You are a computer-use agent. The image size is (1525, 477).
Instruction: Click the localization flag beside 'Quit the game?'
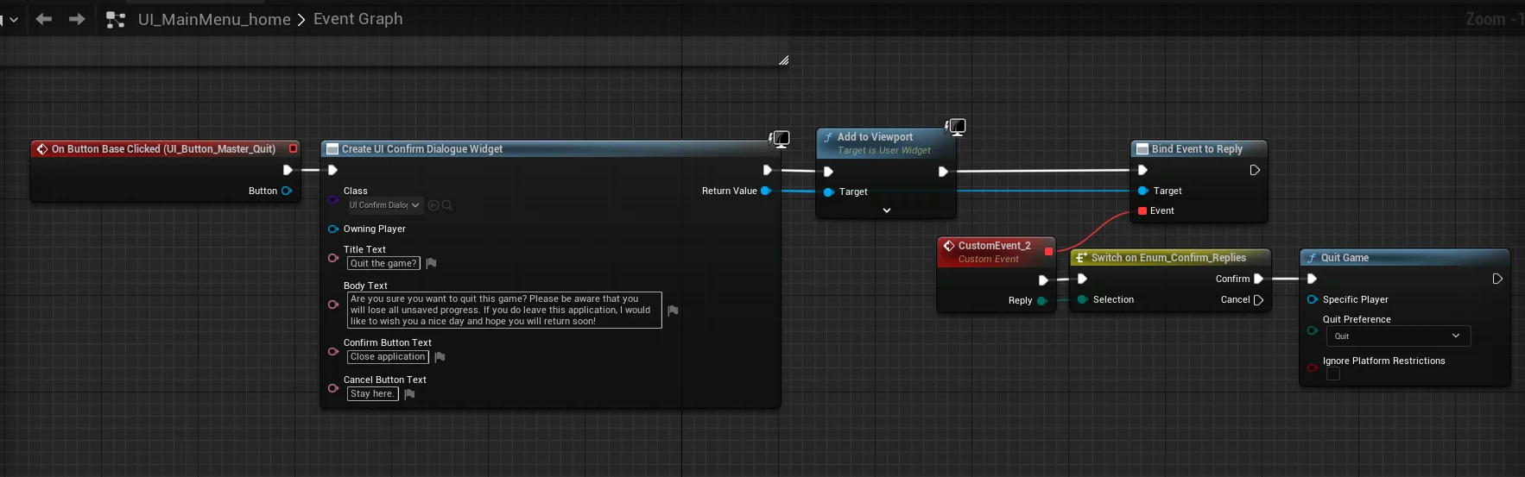(x=431, y=263)
